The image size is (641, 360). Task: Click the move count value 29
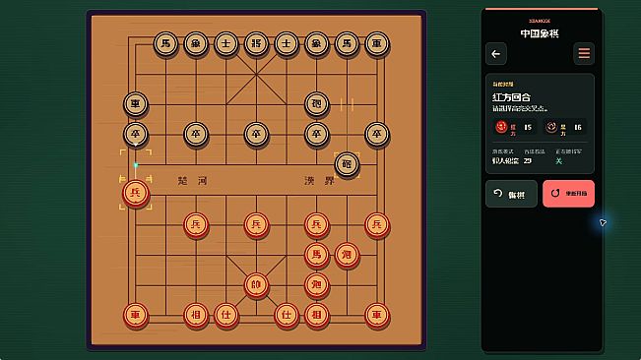(528, 160)
